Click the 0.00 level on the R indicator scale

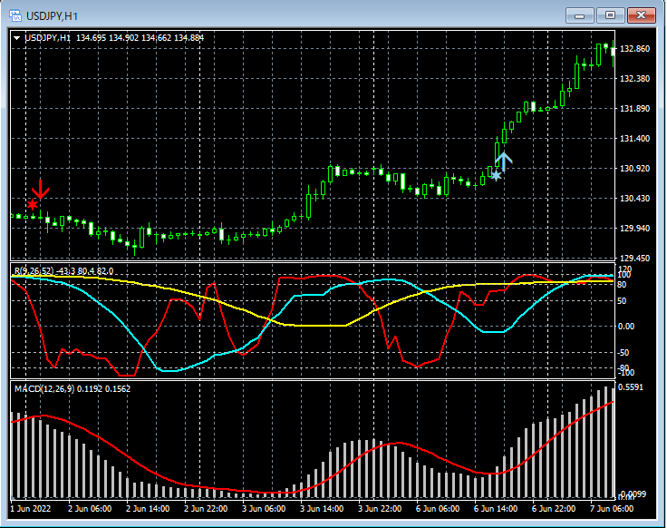pos(626,327)
